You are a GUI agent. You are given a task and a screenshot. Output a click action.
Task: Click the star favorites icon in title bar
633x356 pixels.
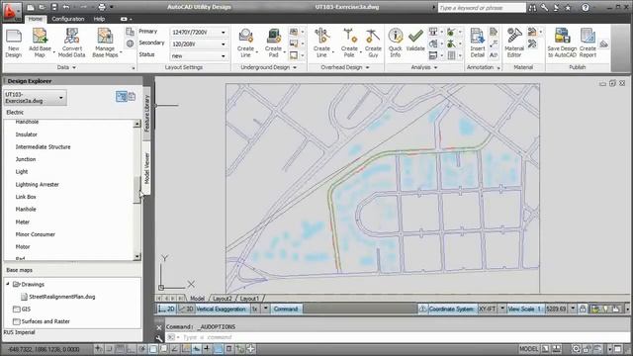(x=568, y=7)
